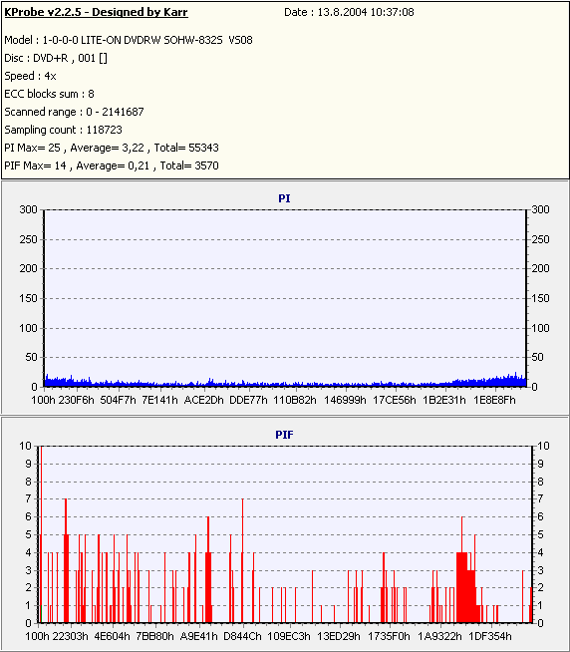Click the 22303h label on the PIF x-axis
This screenshot has width=570, height=652.
(x=71, y=636)
